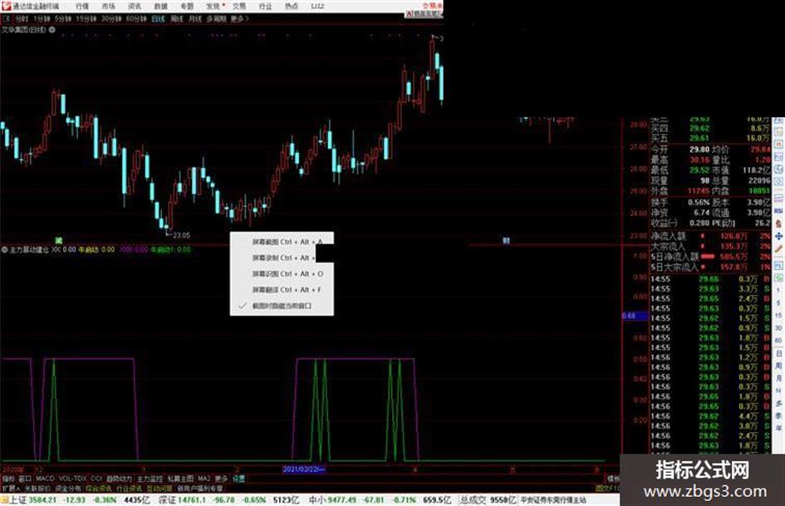Select the CCI indicator tab
Viewport: 785px width, 506px height.
[x=96, y=479]
